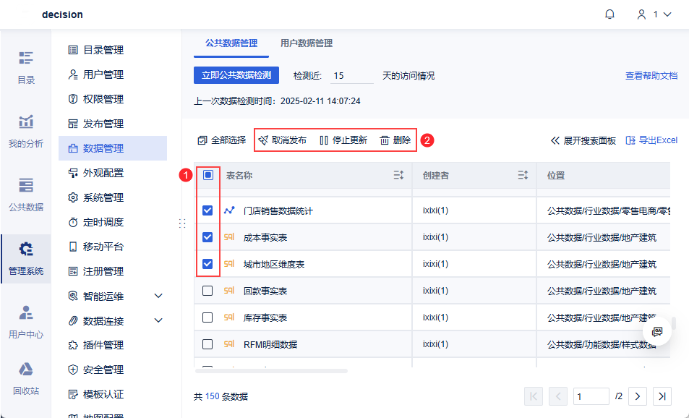Go to 公共数据 sidebar icon
This screenshot has height=418, width=689.
point(26,185)
